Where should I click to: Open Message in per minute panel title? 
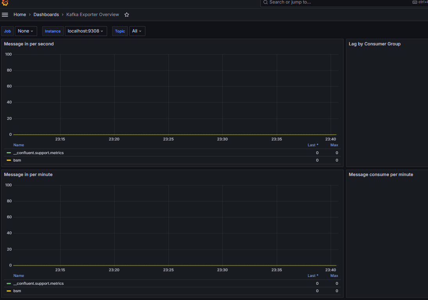click(x=29, y=174)
